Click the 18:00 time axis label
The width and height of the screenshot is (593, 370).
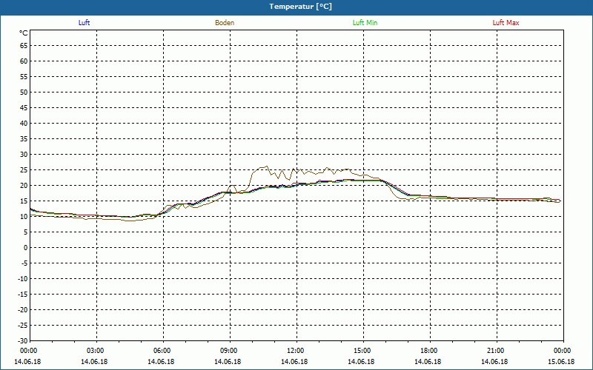[429, 351]
